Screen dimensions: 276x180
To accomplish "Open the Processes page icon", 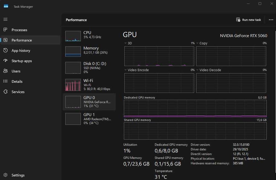I will (6, 30).
